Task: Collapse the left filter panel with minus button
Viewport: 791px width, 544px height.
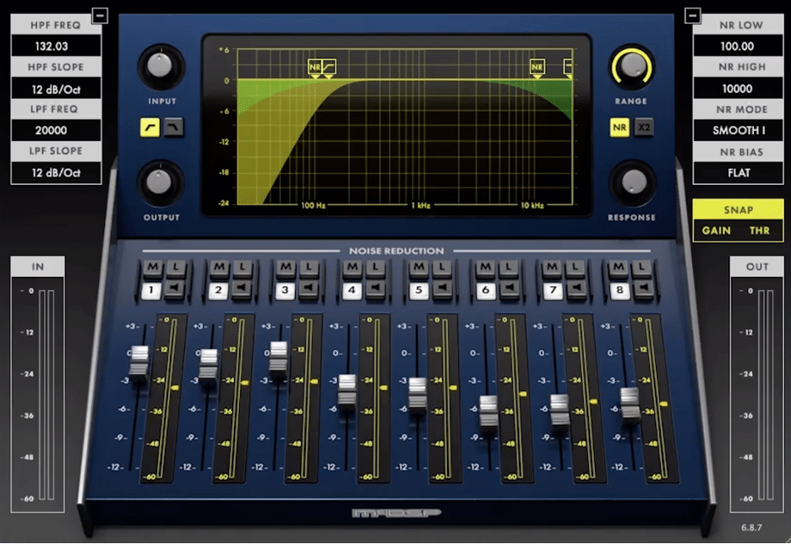Action: pyautogui.click(x=101, y=15)
